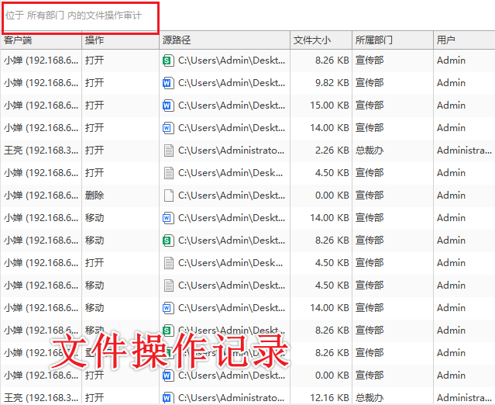Click the green spreadsheet icon in the first row
The height and width of the screenshot is (405, 495).
coord(168,60)
